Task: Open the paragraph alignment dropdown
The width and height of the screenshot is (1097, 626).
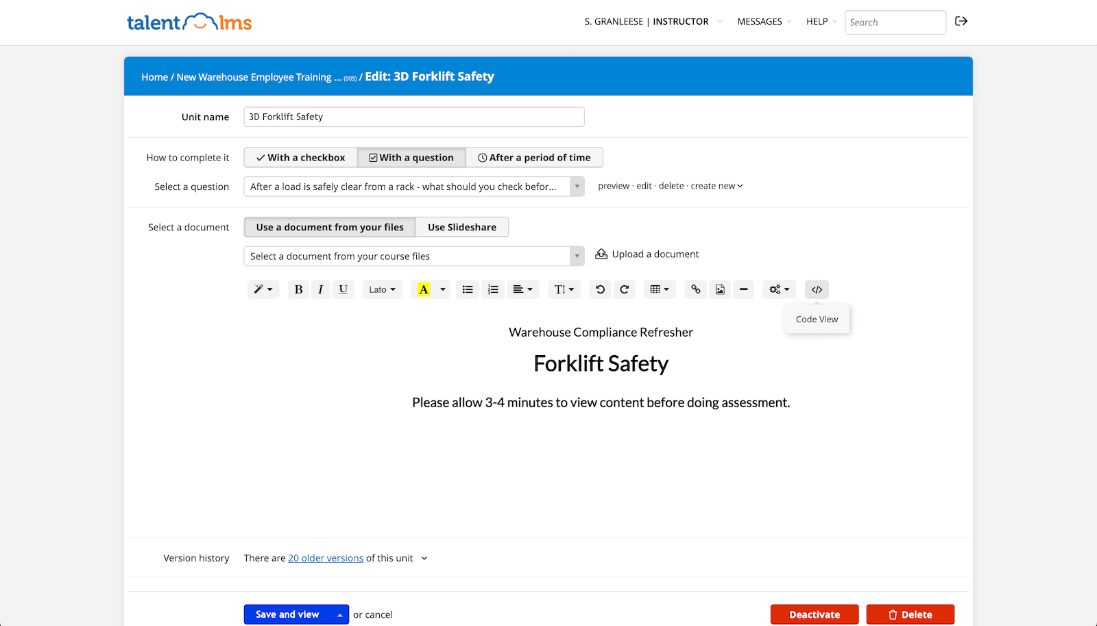Action: click(x=522, y=289)
